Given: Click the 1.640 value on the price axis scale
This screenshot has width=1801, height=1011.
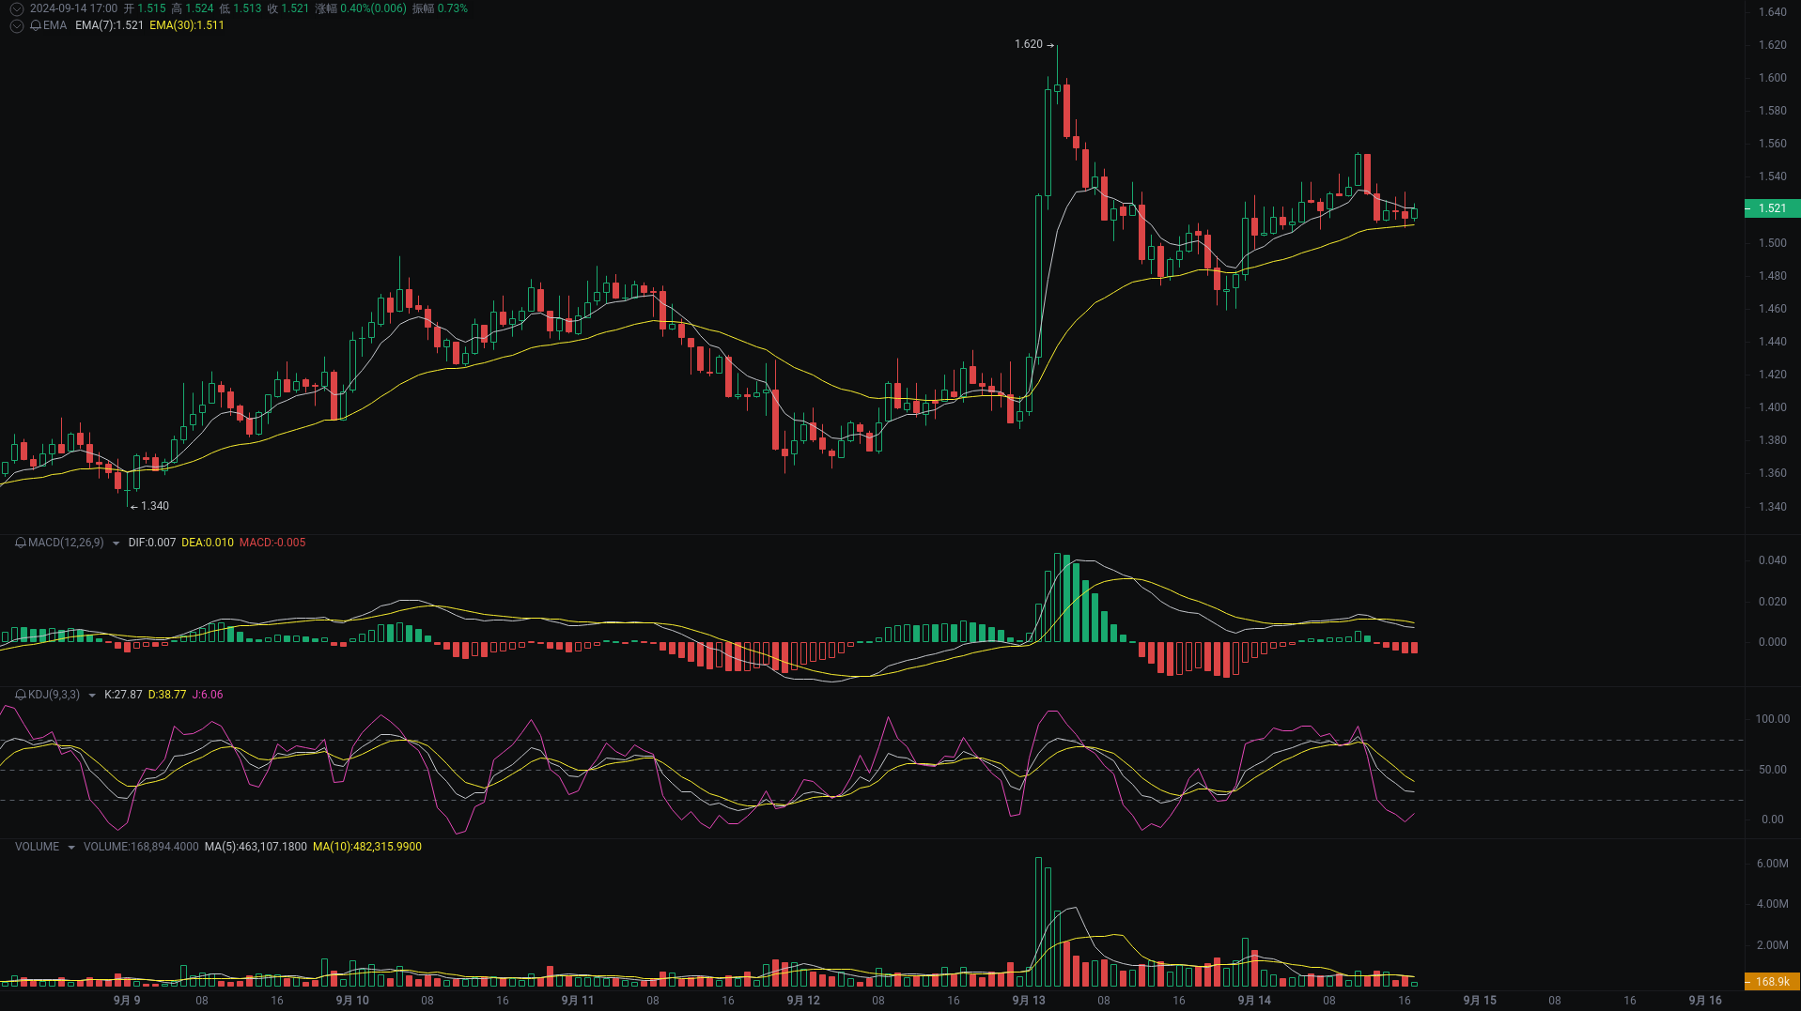Looking at the screenshot, I should 1774,11.
